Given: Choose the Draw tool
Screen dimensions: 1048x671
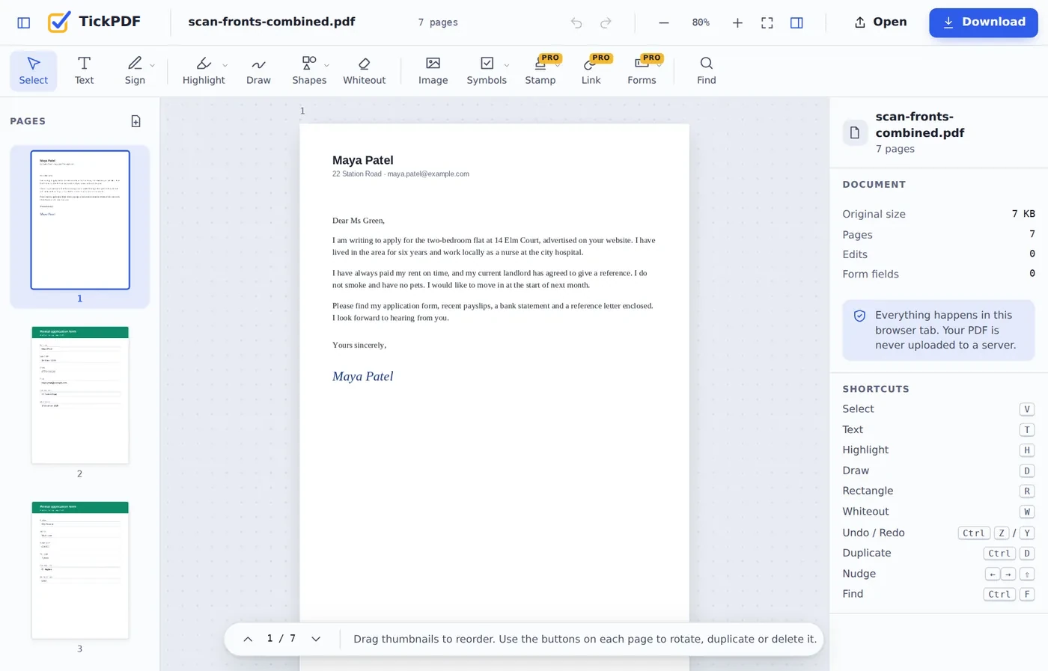Looking at the screenshot, I should click(258, 70).
